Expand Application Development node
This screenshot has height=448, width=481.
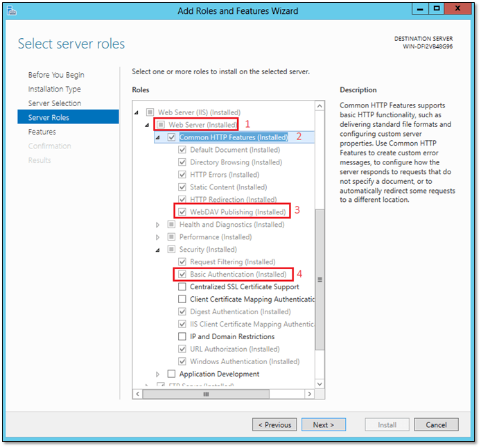pos(157,374)
